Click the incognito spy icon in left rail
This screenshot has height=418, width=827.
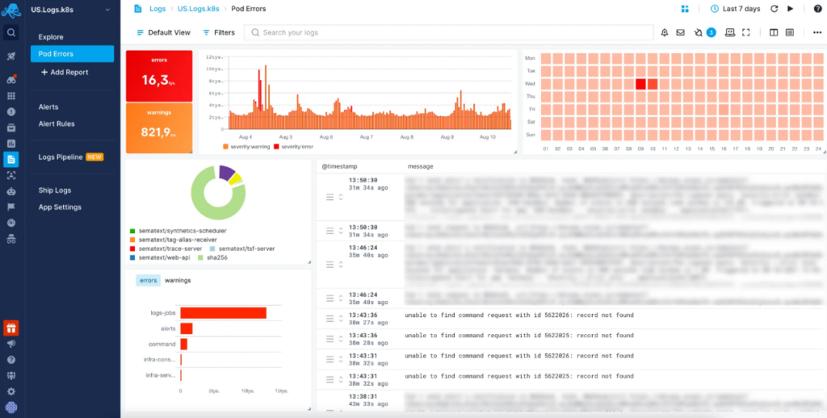point(11,239)
